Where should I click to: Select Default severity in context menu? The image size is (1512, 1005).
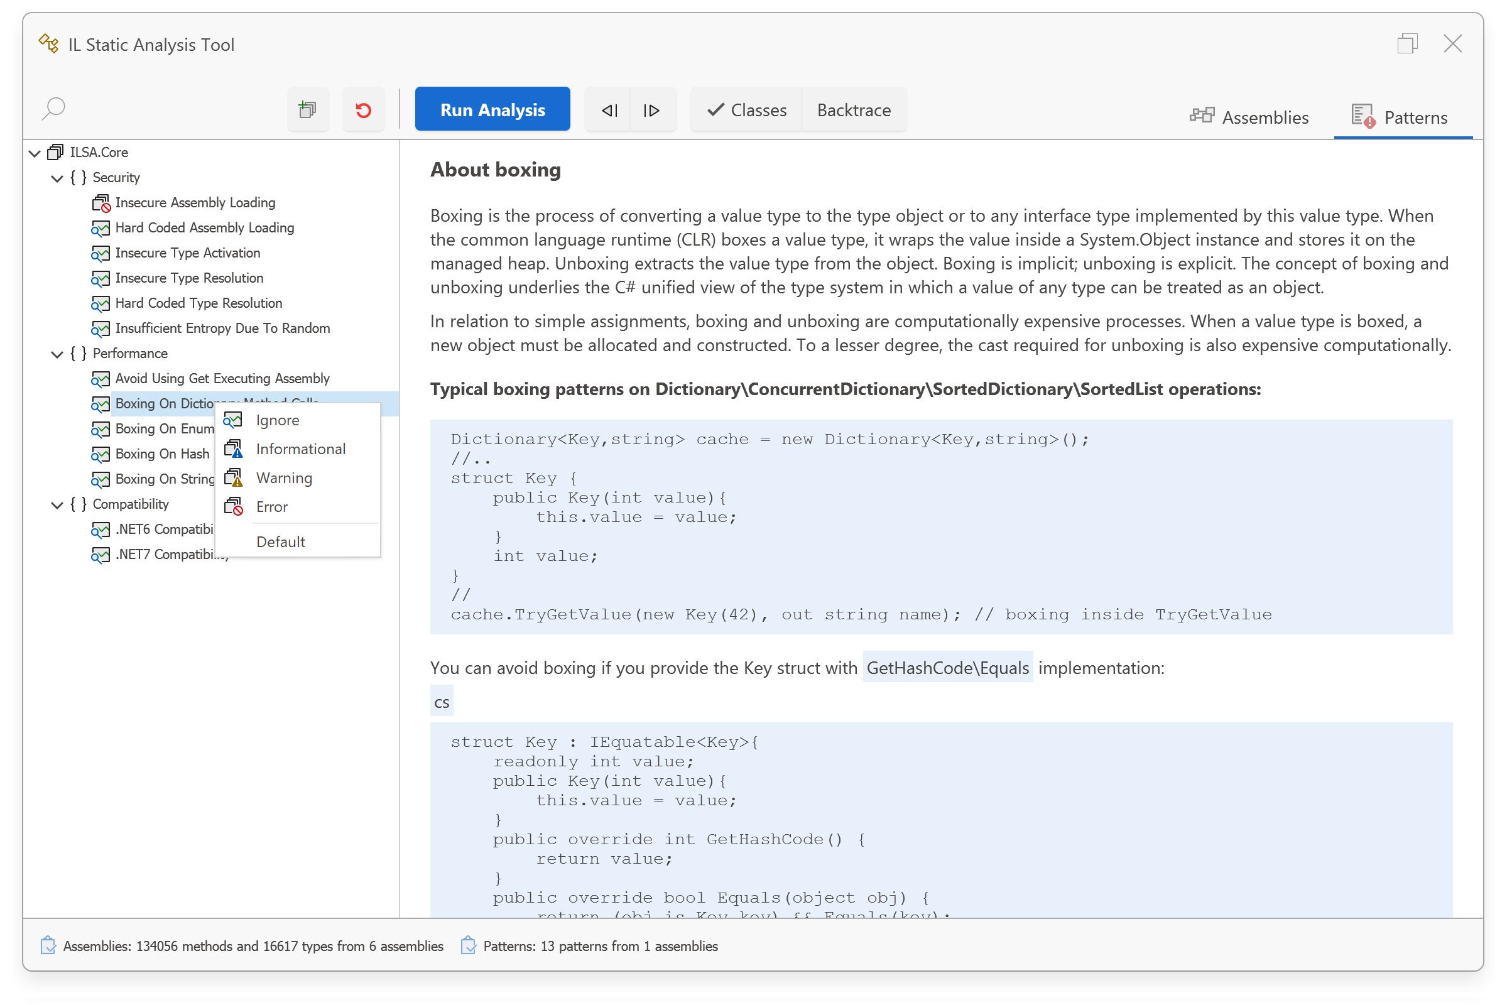(x=280, y=541)
